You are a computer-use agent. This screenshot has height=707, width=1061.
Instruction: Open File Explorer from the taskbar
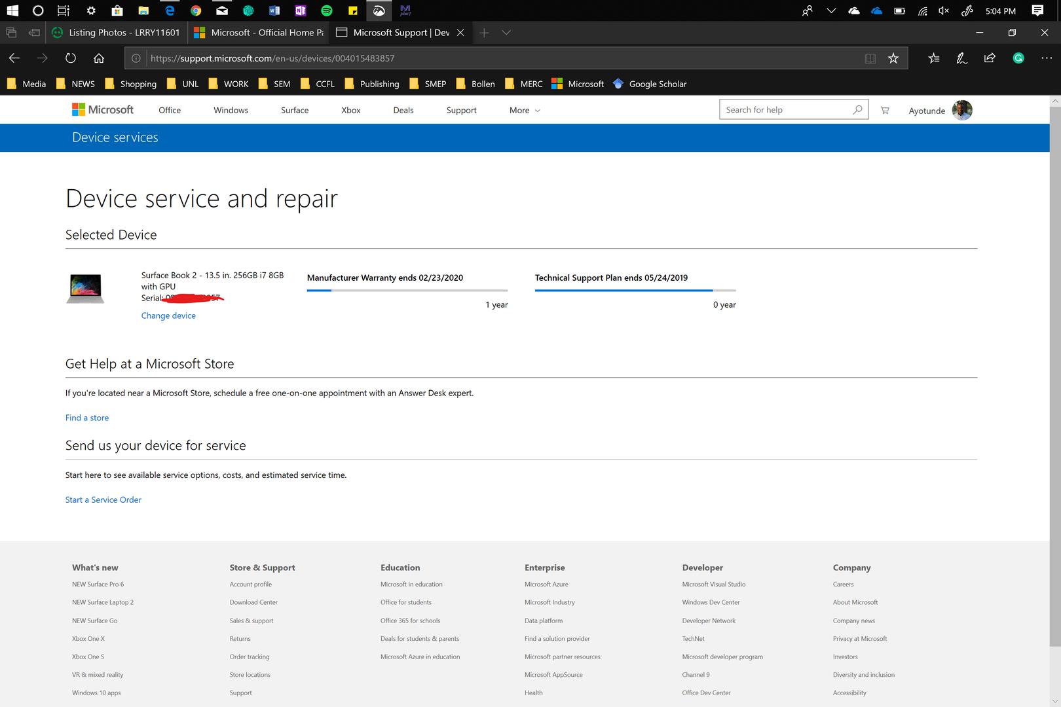coord(143,10)
